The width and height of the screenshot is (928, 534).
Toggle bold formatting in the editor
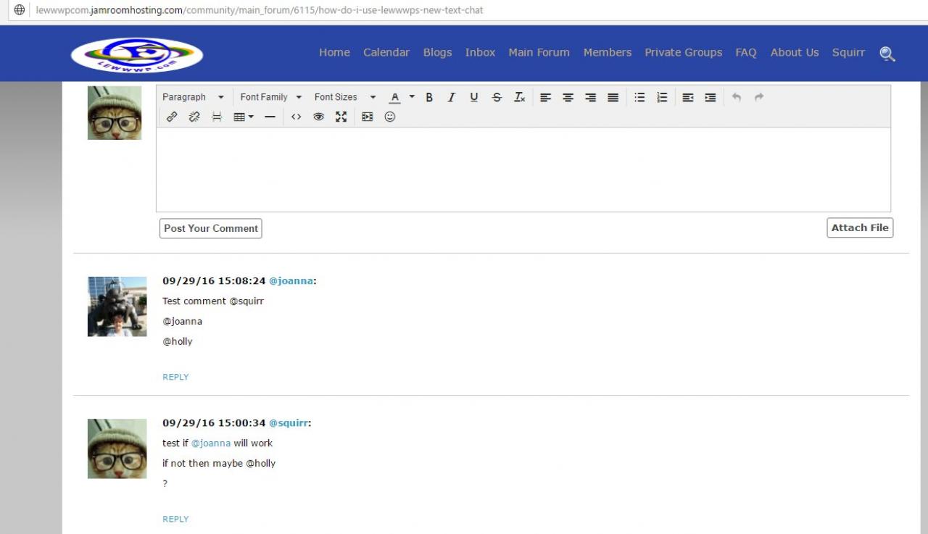click(x=429, y=97)
